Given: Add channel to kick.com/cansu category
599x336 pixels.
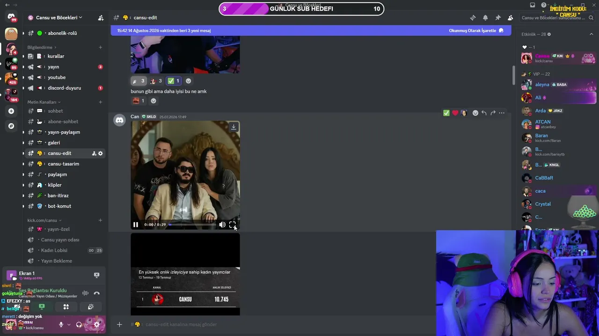Looking at the screenshot, I should pyautogui.click(x=100, y=220).
